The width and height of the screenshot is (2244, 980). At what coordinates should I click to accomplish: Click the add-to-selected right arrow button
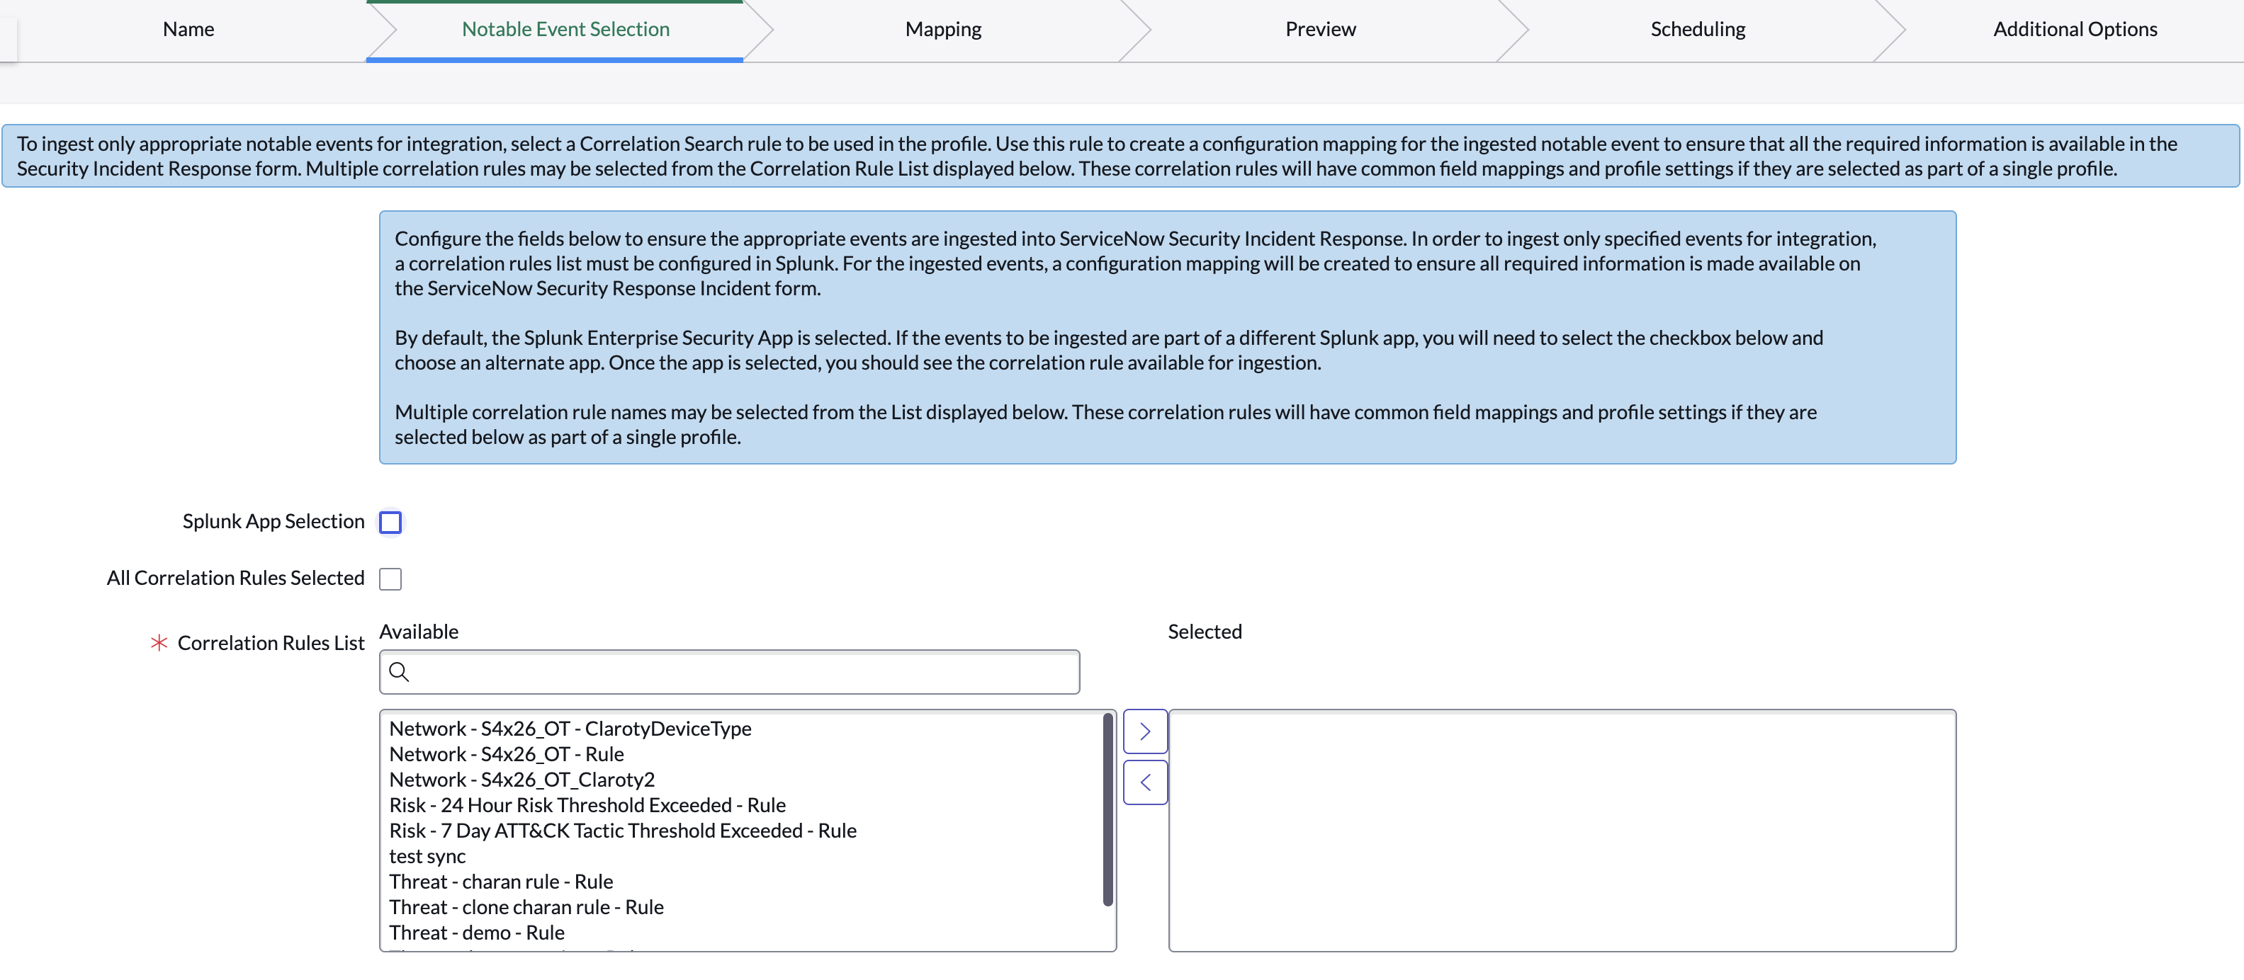point(1144,731)
